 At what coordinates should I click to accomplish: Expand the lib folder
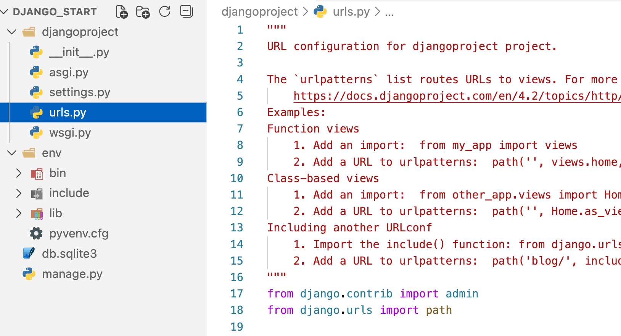pos(19,213)
